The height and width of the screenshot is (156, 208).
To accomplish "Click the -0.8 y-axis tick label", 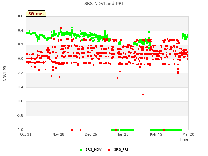I will 20,115.
